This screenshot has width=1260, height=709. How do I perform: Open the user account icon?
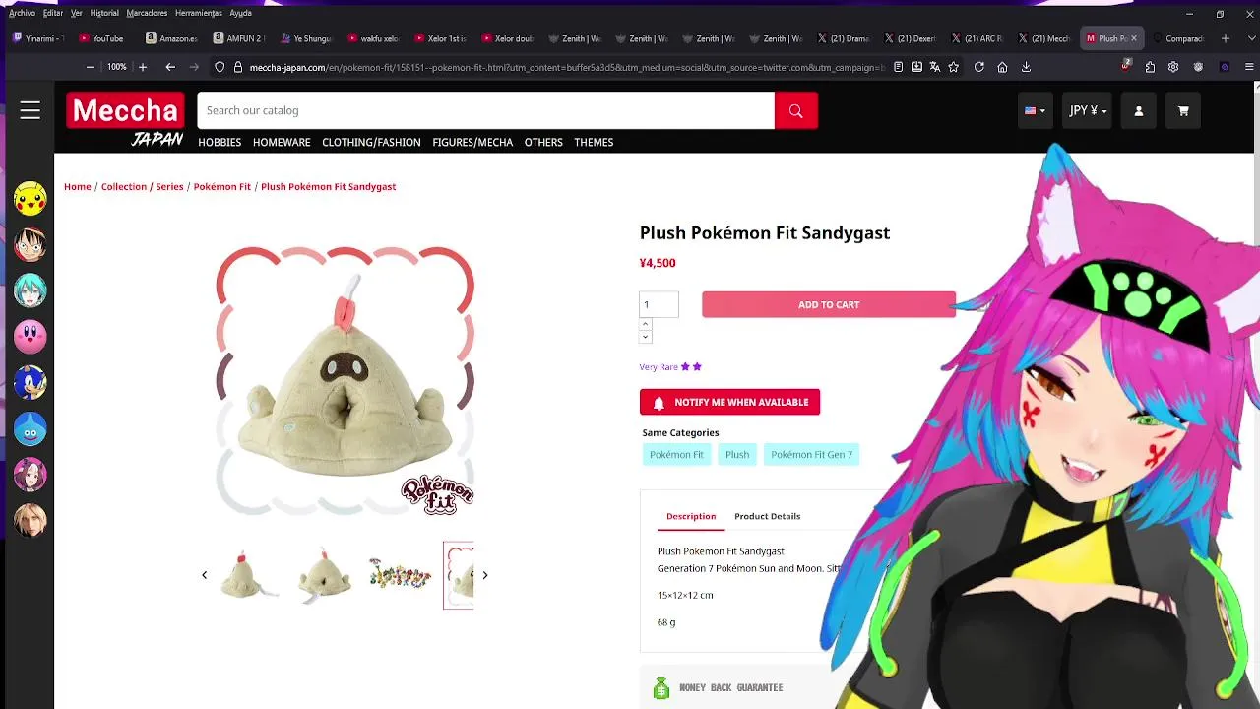tap(1139, 111)
